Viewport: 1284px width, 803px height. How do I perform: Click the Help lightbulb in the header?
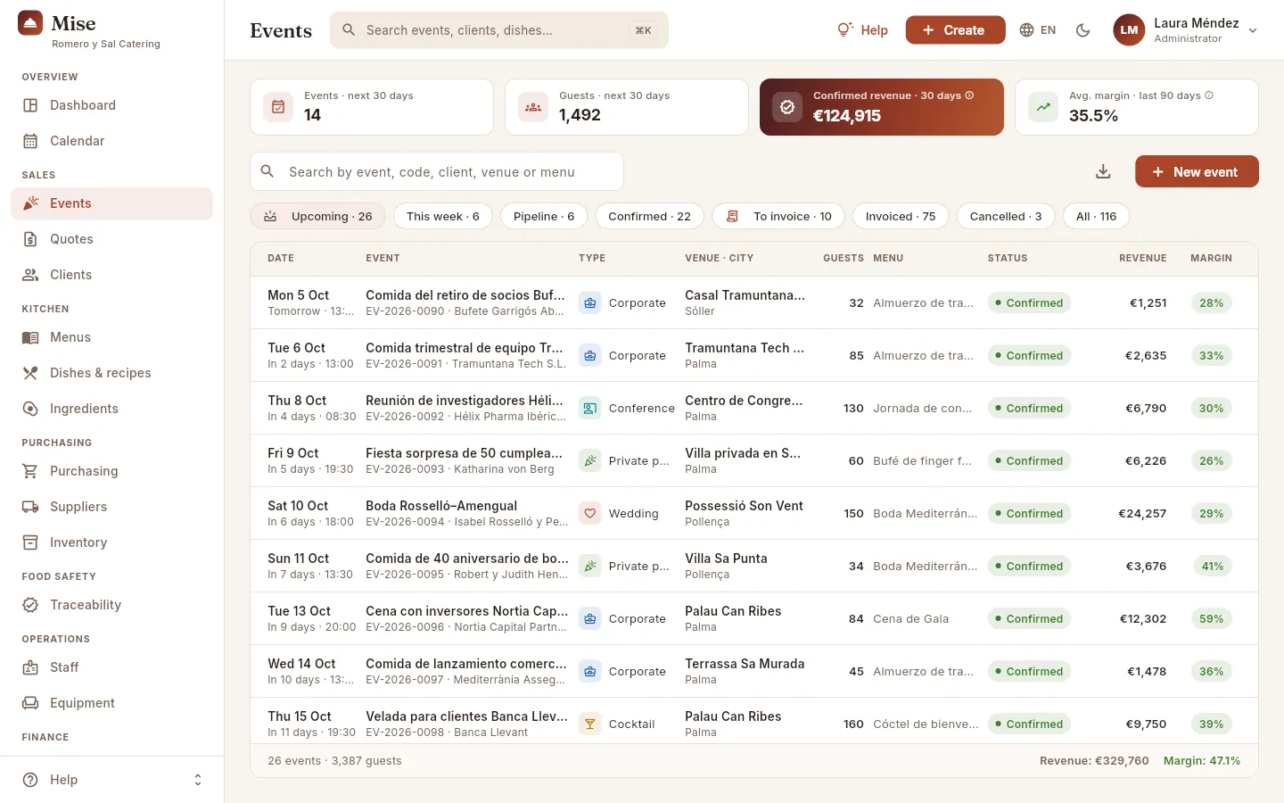(862, 30)
